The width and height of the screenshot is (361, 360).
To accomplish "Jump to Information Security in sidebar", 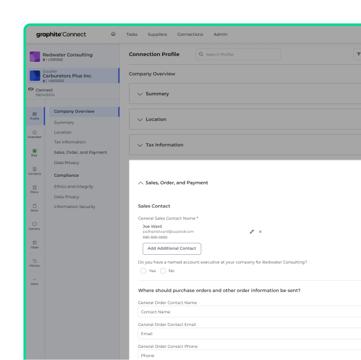I will [x=75, y=206].
